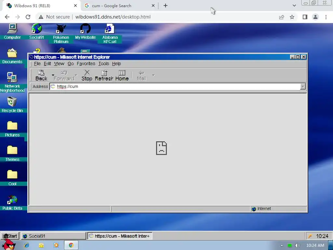333x250 pixels.
Task: Click the Internet zone status indicator
Action: pyautogui.click(x=279, y=209)
